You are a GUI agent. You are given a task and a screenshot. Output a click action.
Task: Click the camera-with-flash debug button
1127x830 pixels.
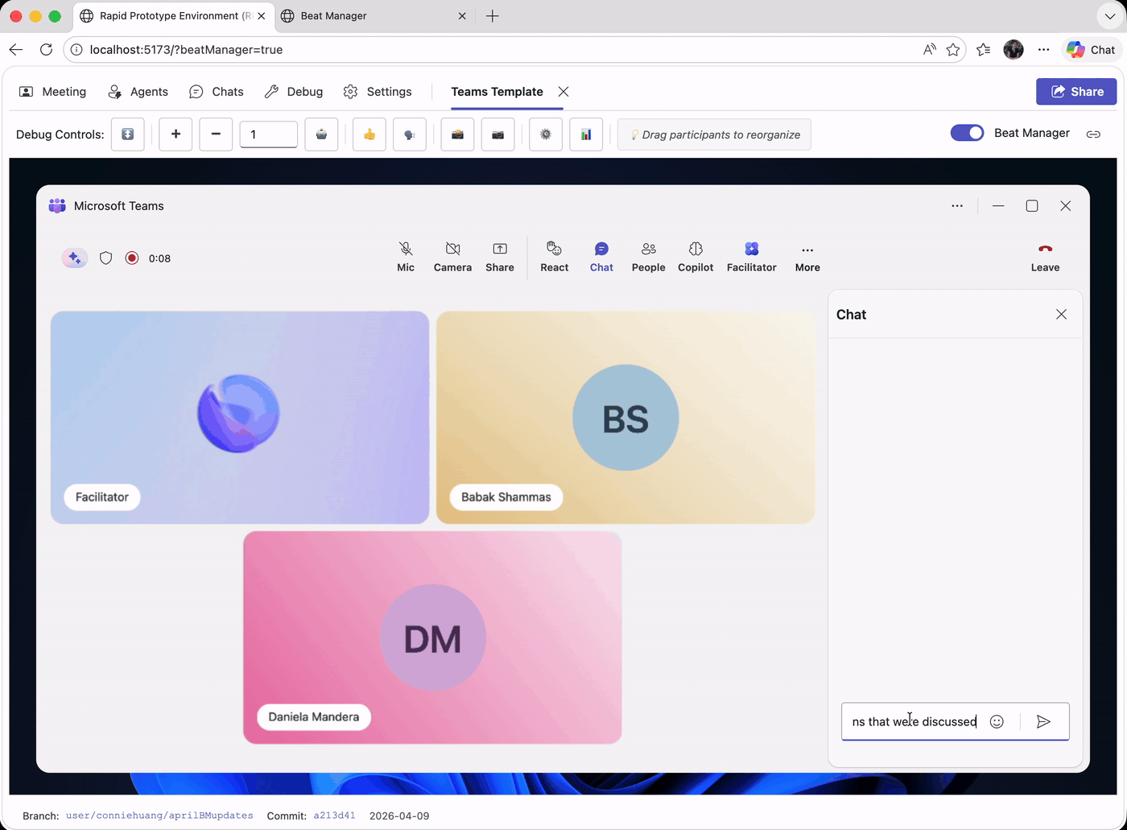tap(457, 134)
